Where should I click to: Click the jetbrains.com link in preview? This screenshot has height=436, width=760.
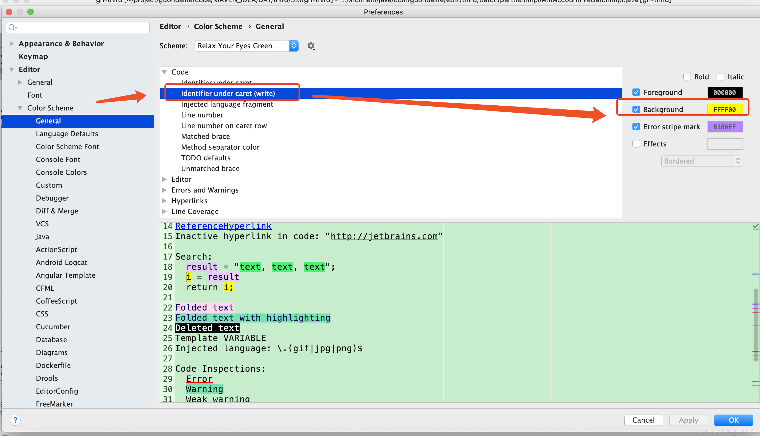[384, 236]
